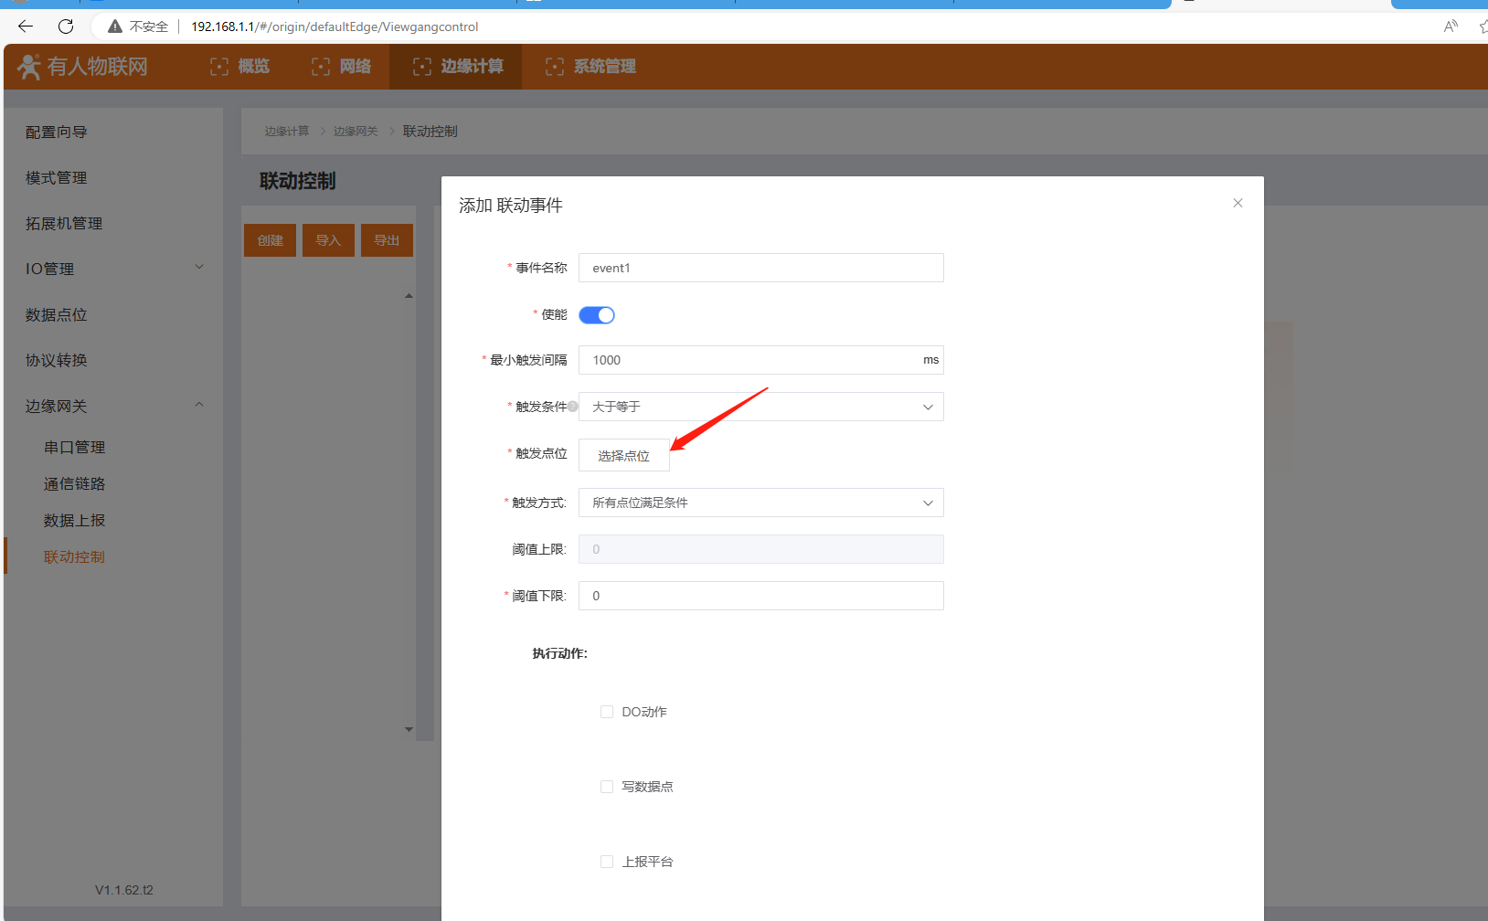Click the 选择点位 button
Screen dimensions: 1488x921
(623, 456)
